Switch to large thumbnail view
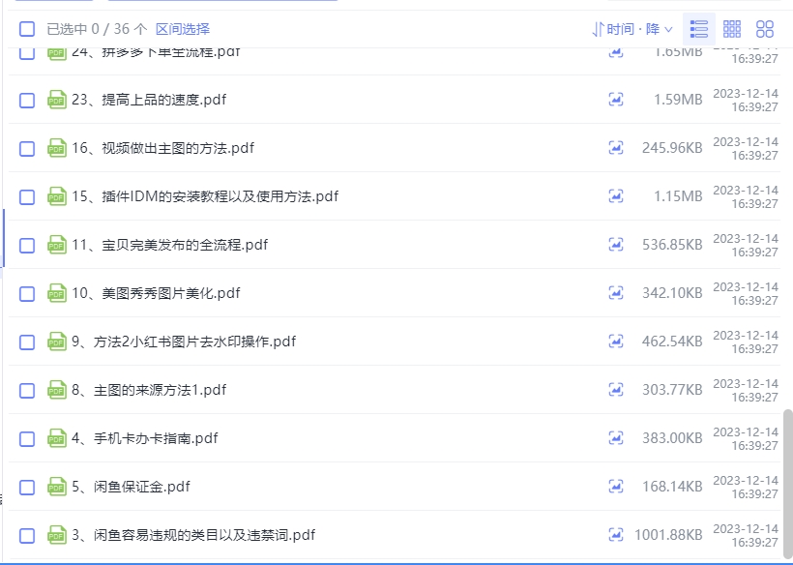Screen dimensions: 793x565 click(x=765, y=29)
